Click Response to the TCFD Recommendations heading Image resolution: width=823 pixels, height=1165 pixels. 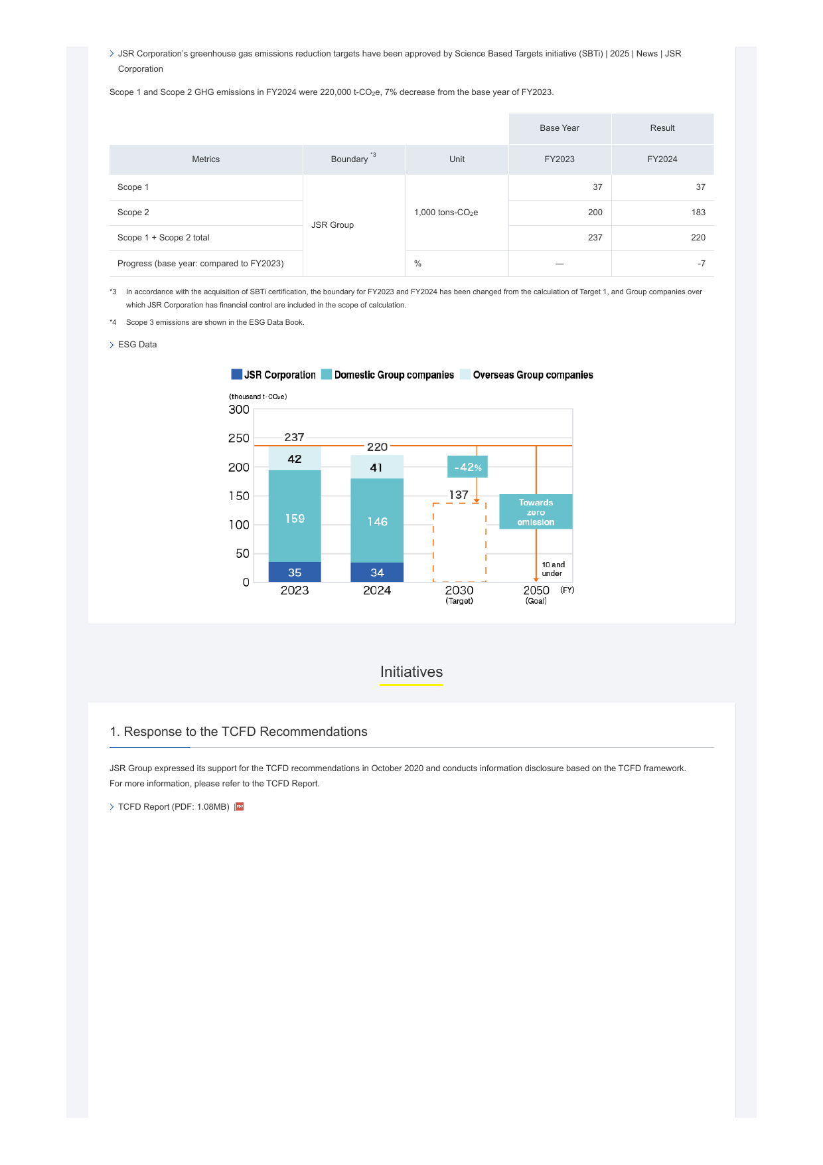[x=238, y=731]
